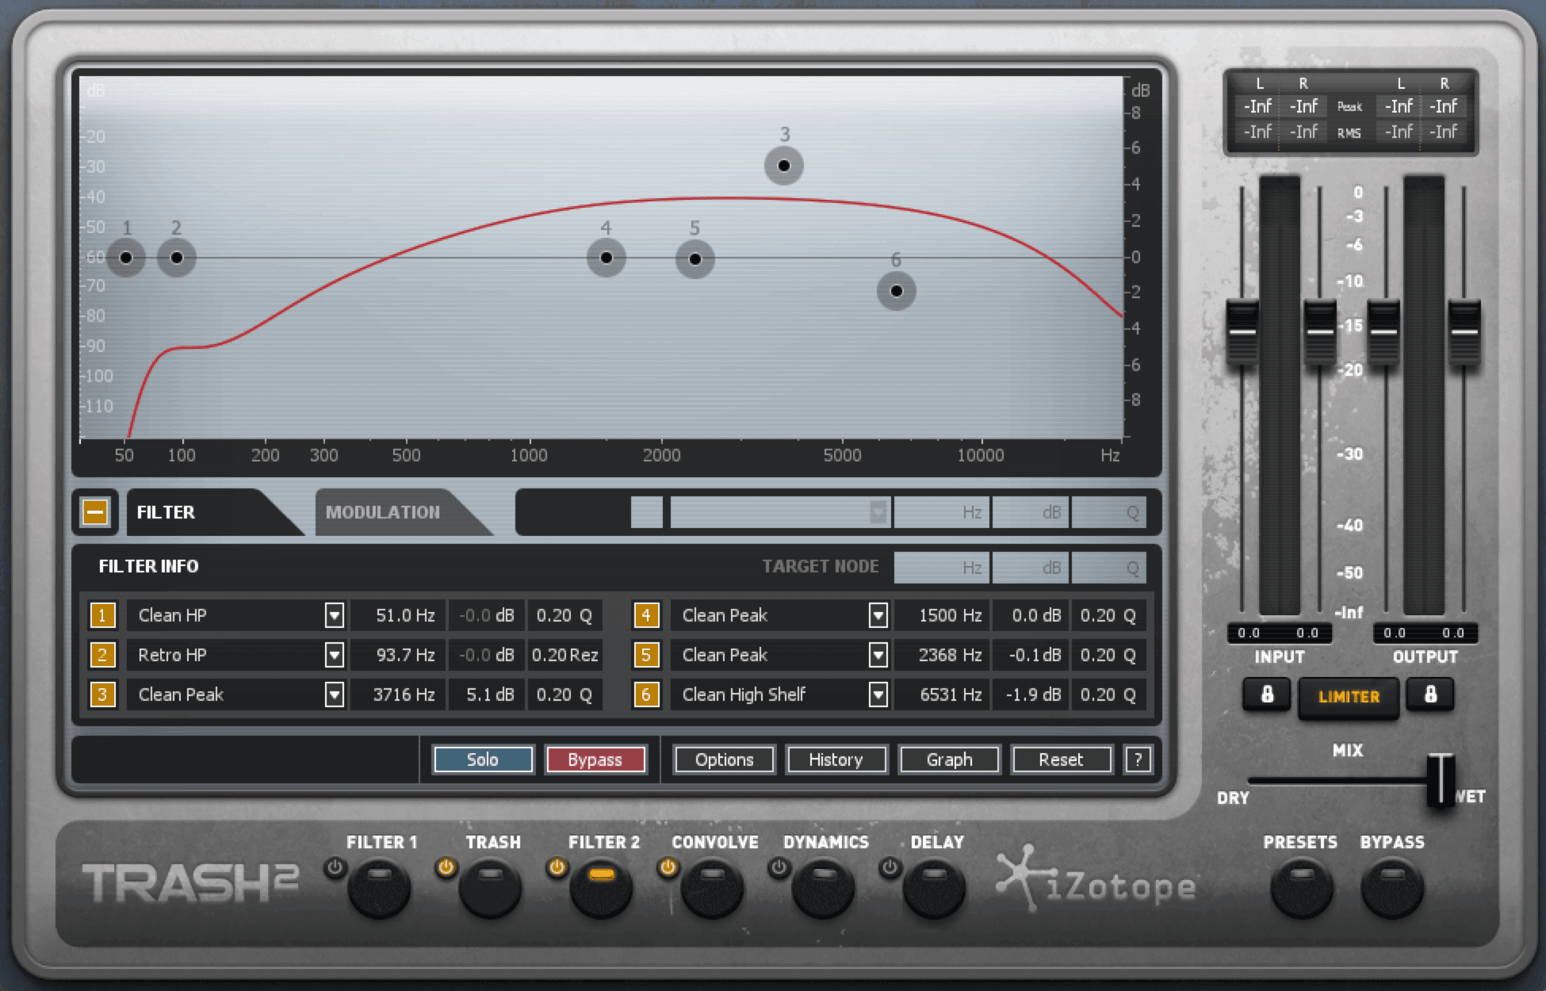This screenshot has height=991, width=1546.
Task: Click Target Node Hz field
Action: [x=942, y=568]
